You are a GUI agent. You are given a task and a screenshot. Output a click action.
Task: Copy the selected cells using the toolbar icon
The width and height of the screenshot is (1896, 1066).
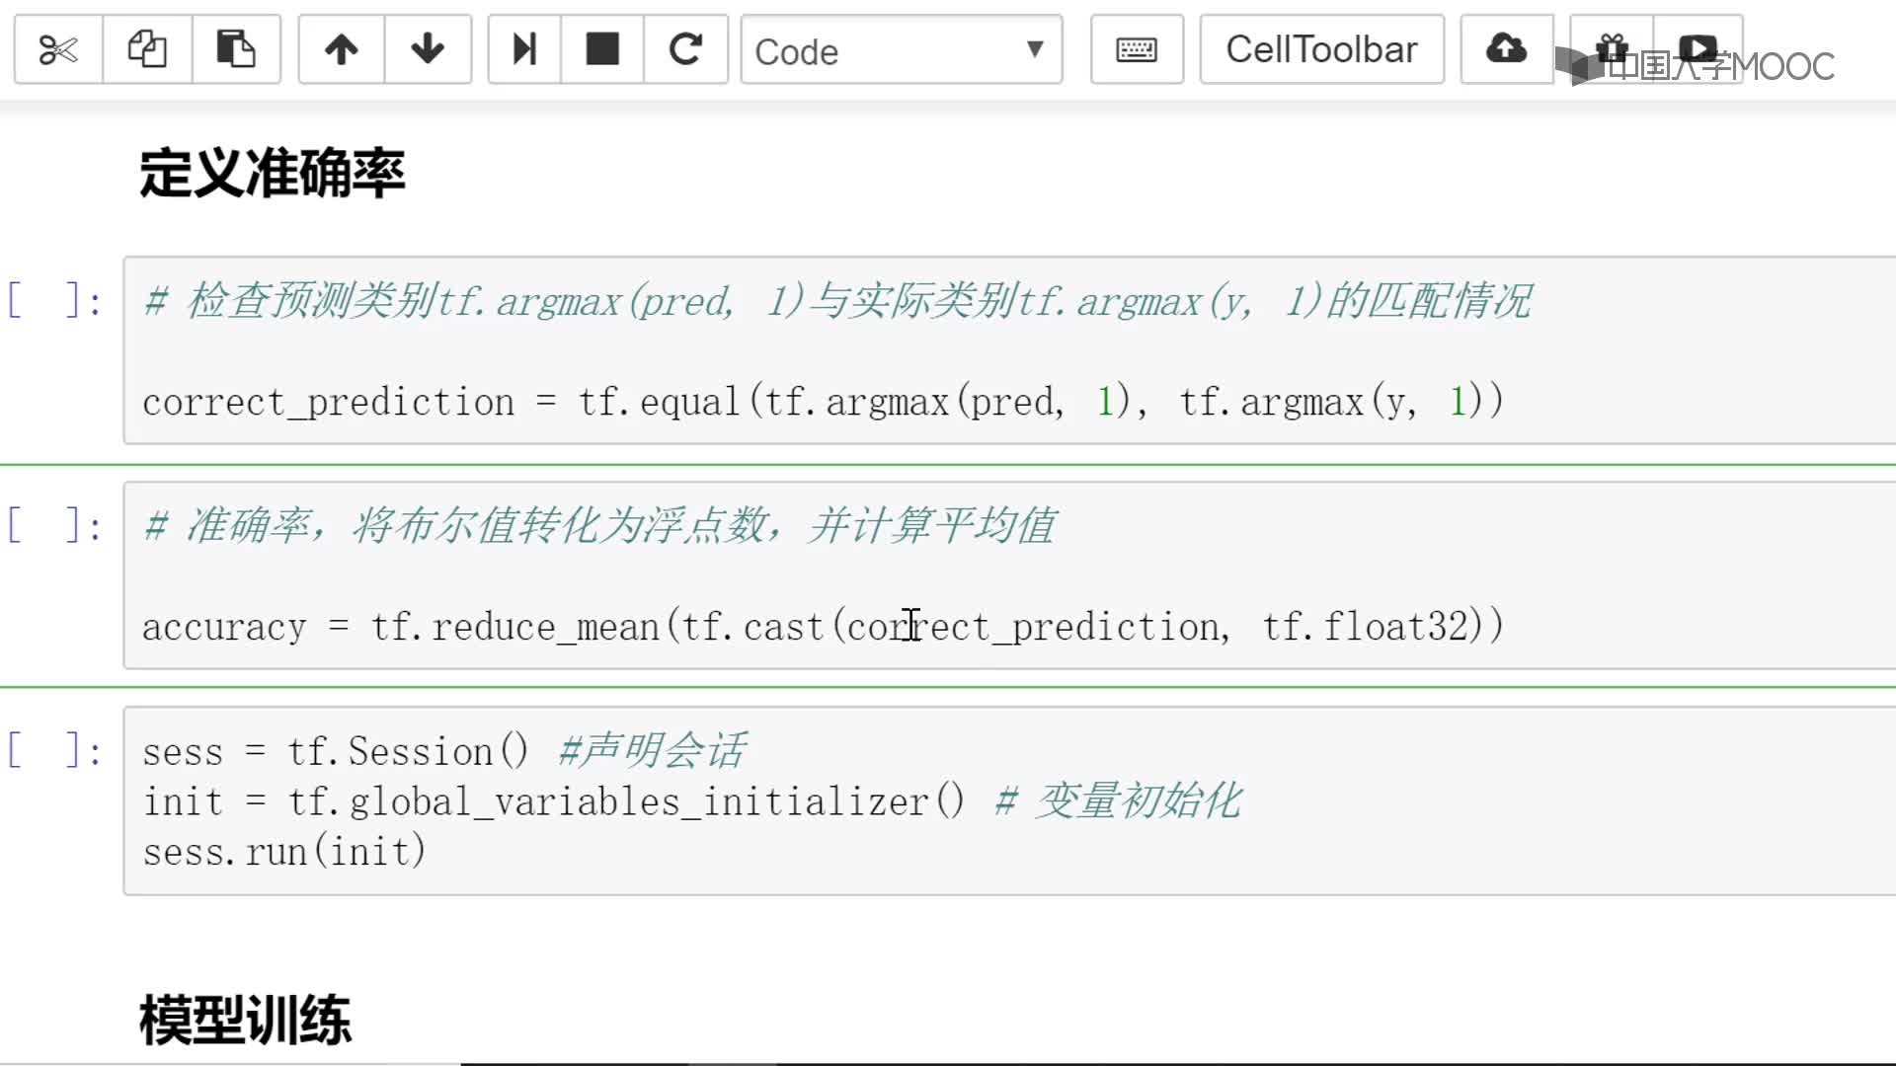[x=147, y=49]
